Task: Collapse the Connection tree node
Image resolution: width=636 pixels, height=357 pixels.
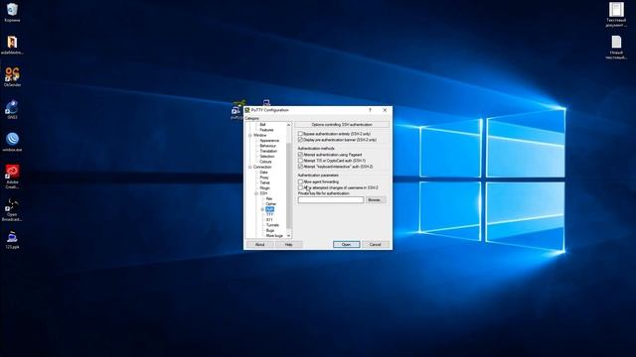Action: click(249, 167)
